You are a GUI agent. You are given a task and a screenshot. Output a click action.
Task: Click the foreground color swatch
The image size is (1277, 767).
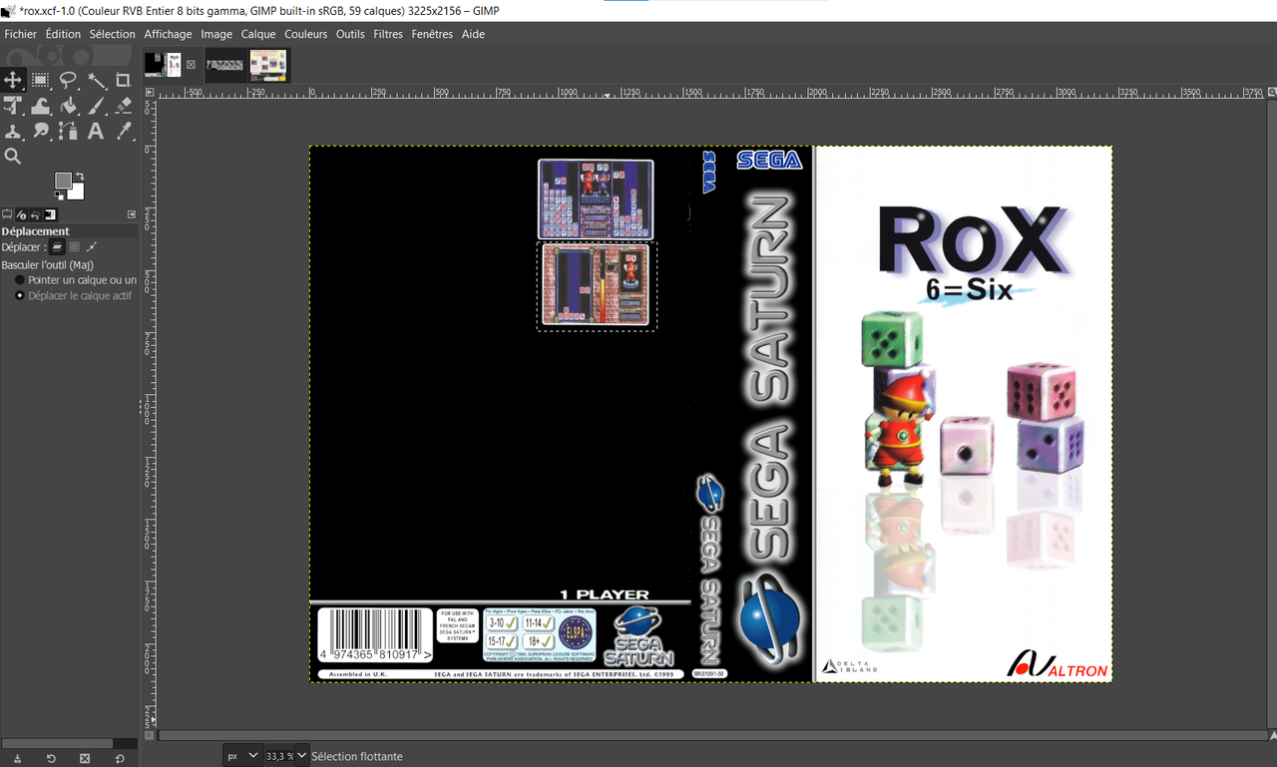[63, 181]
